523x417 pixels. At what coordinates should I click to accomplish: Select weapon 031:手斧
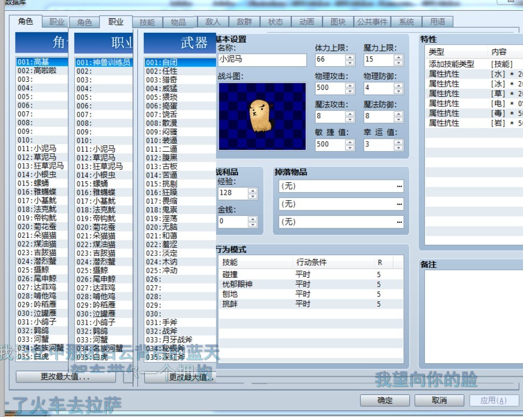click(x=180, y=322)
